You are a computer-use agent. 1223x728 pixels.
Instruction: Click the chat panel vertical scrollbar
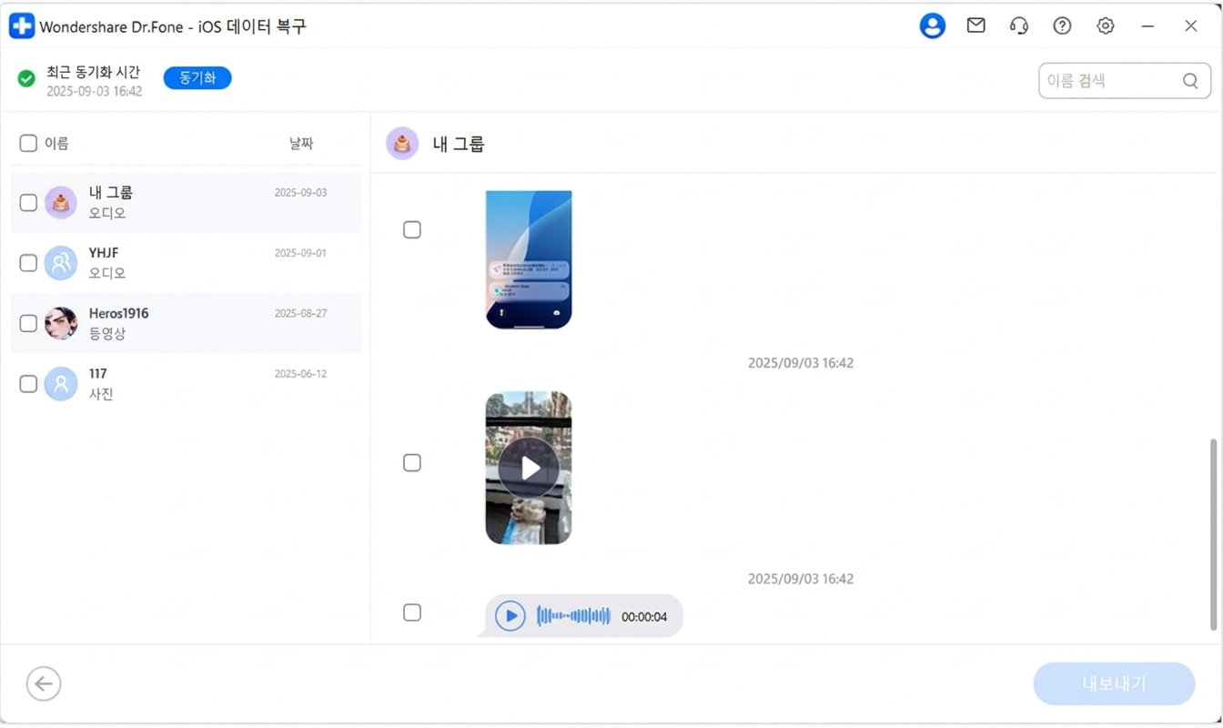[x=1213, y=534]
